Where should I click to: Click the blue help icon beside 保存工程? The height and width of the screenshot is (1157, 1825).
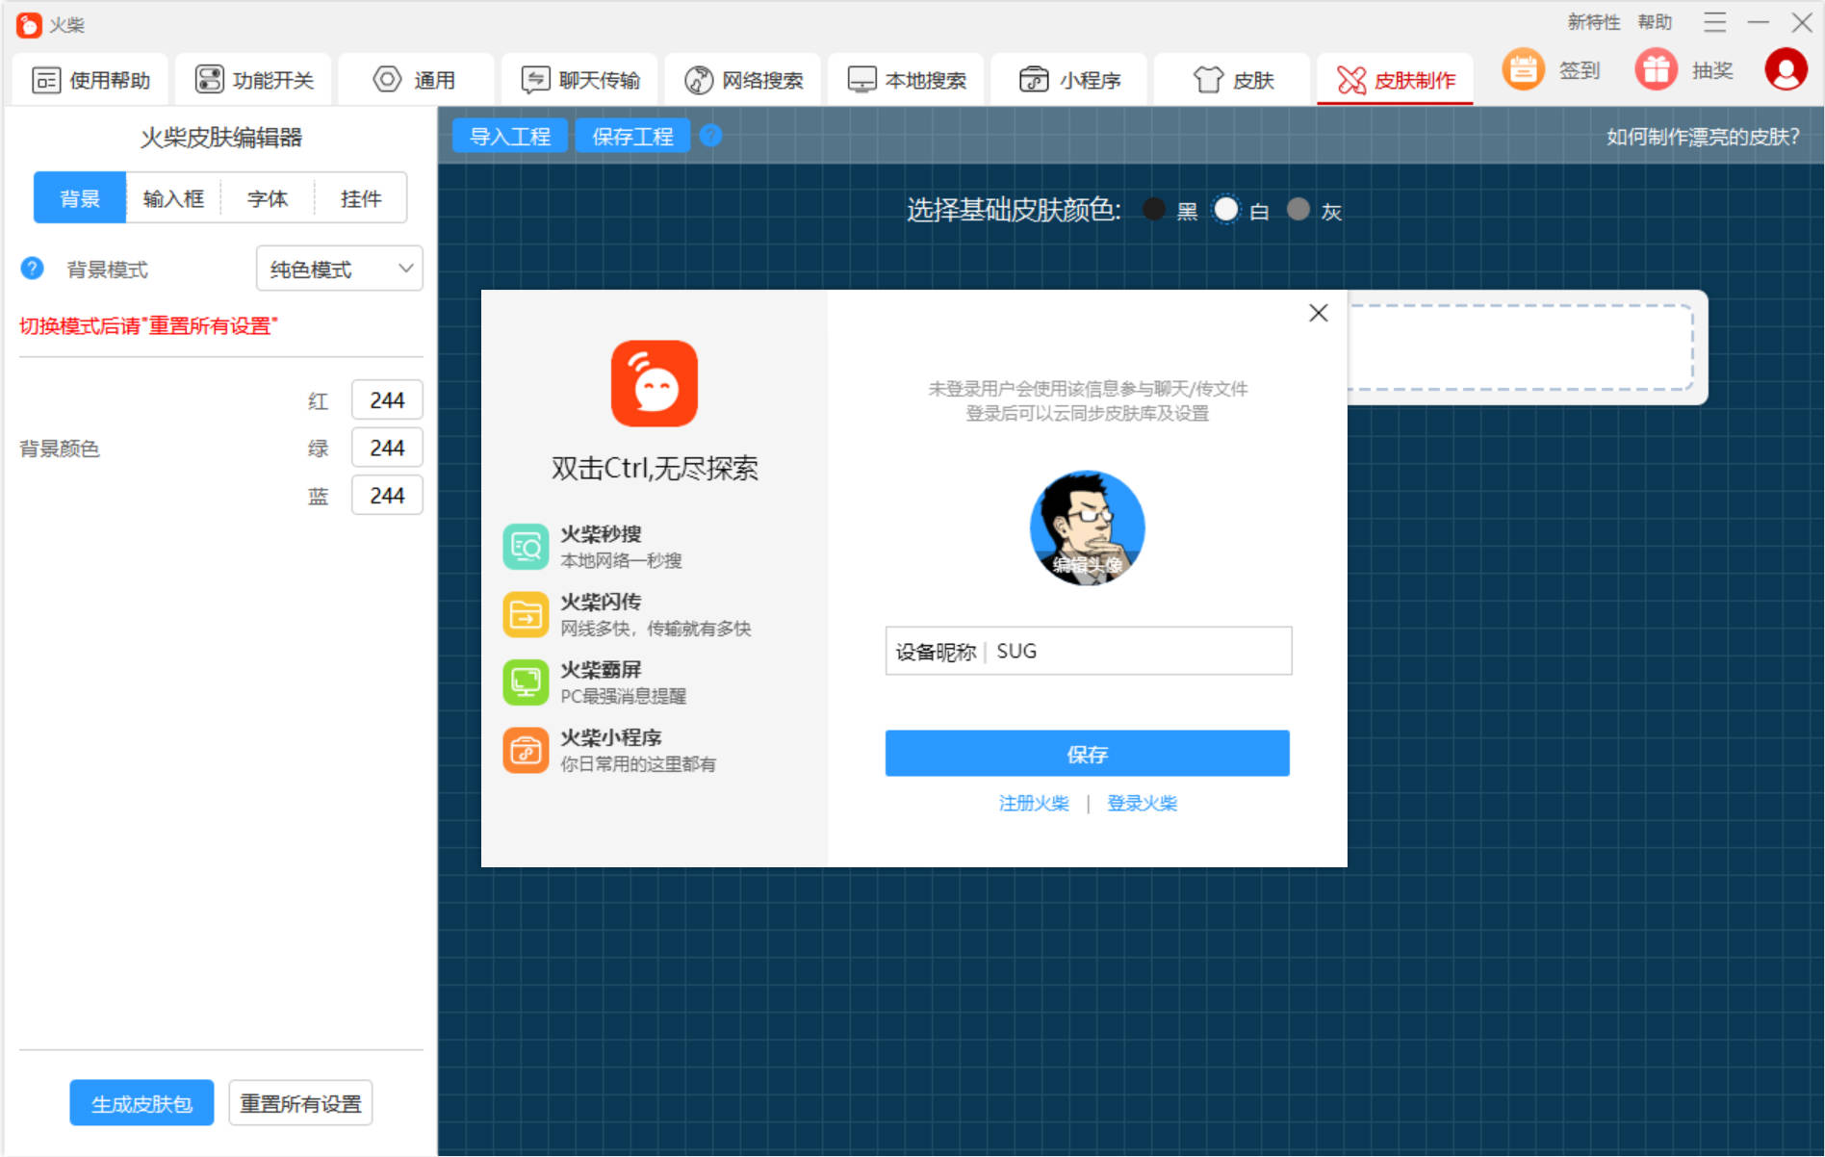710,136
